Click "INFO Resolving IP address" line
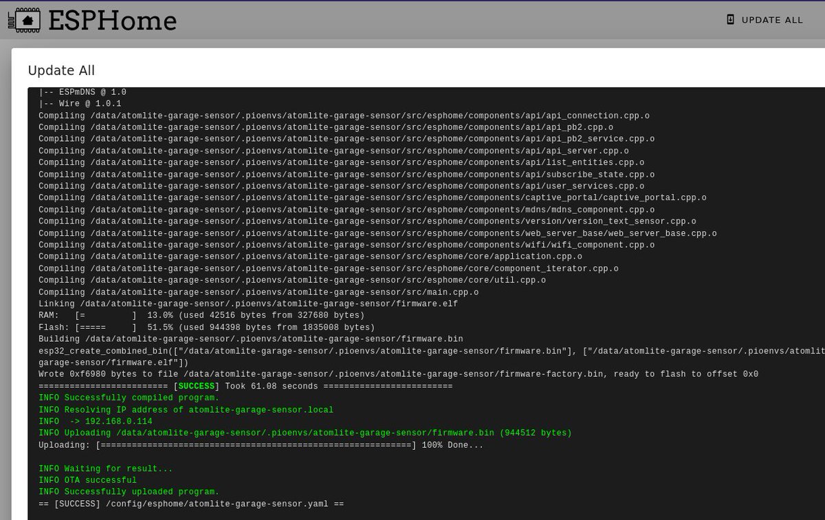This screenshot has height=520, width=825. pyautogui.click(x=186, y=409)
